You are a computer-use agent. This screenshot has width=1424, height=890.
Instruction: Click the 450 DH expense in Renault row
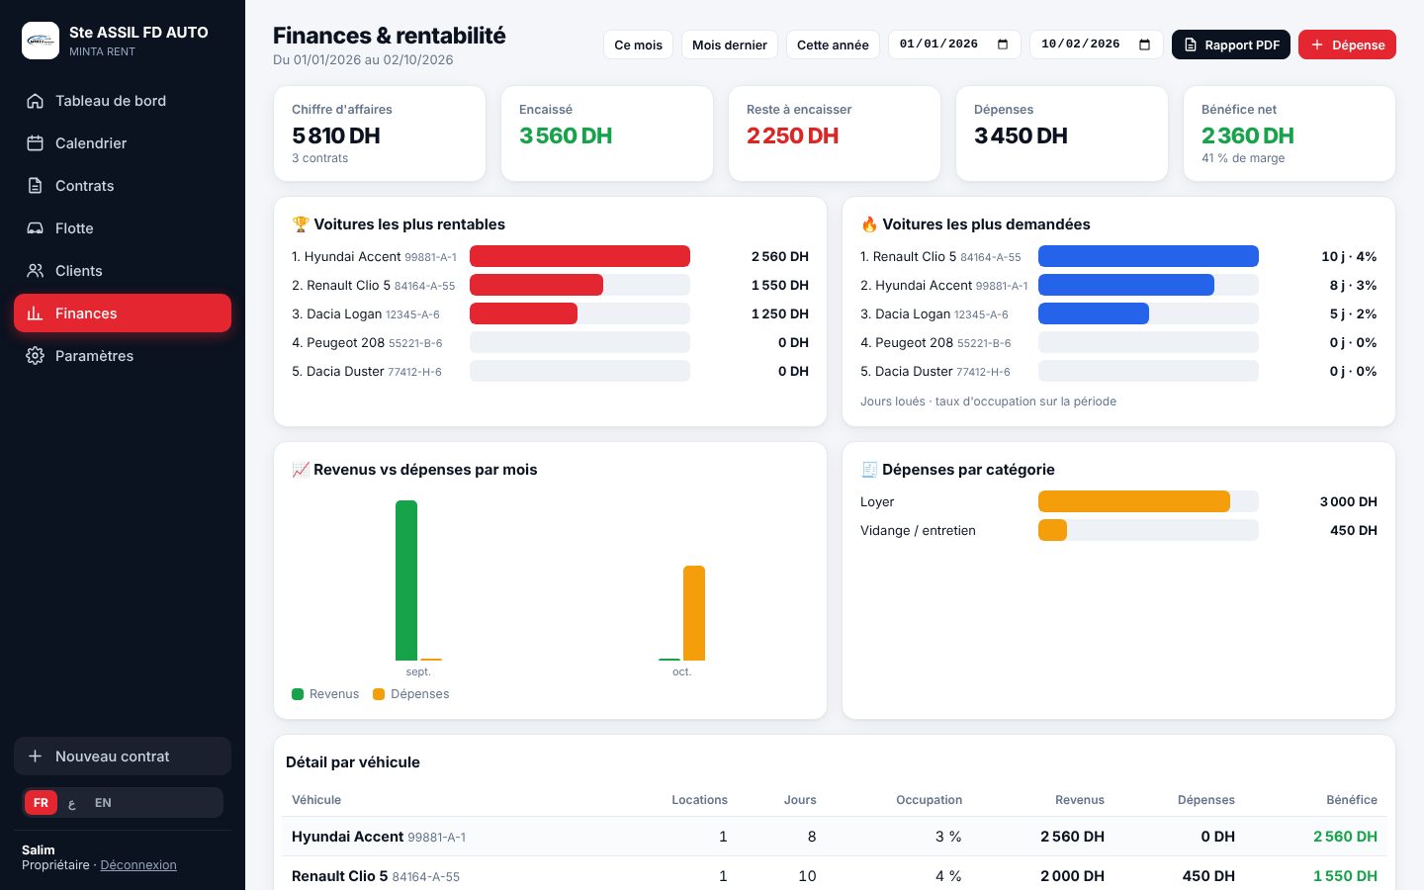1208,876
